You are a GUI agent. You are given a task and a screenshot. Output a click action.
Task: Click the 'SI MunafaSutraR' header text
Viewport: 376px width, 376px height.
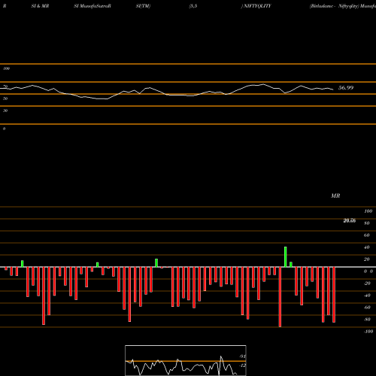tap(92, 6)
